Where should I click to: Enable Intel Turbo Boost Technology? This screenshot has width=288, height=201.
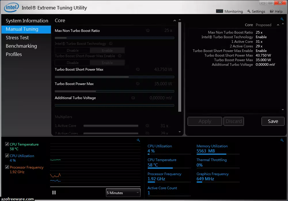click(107, 50)
